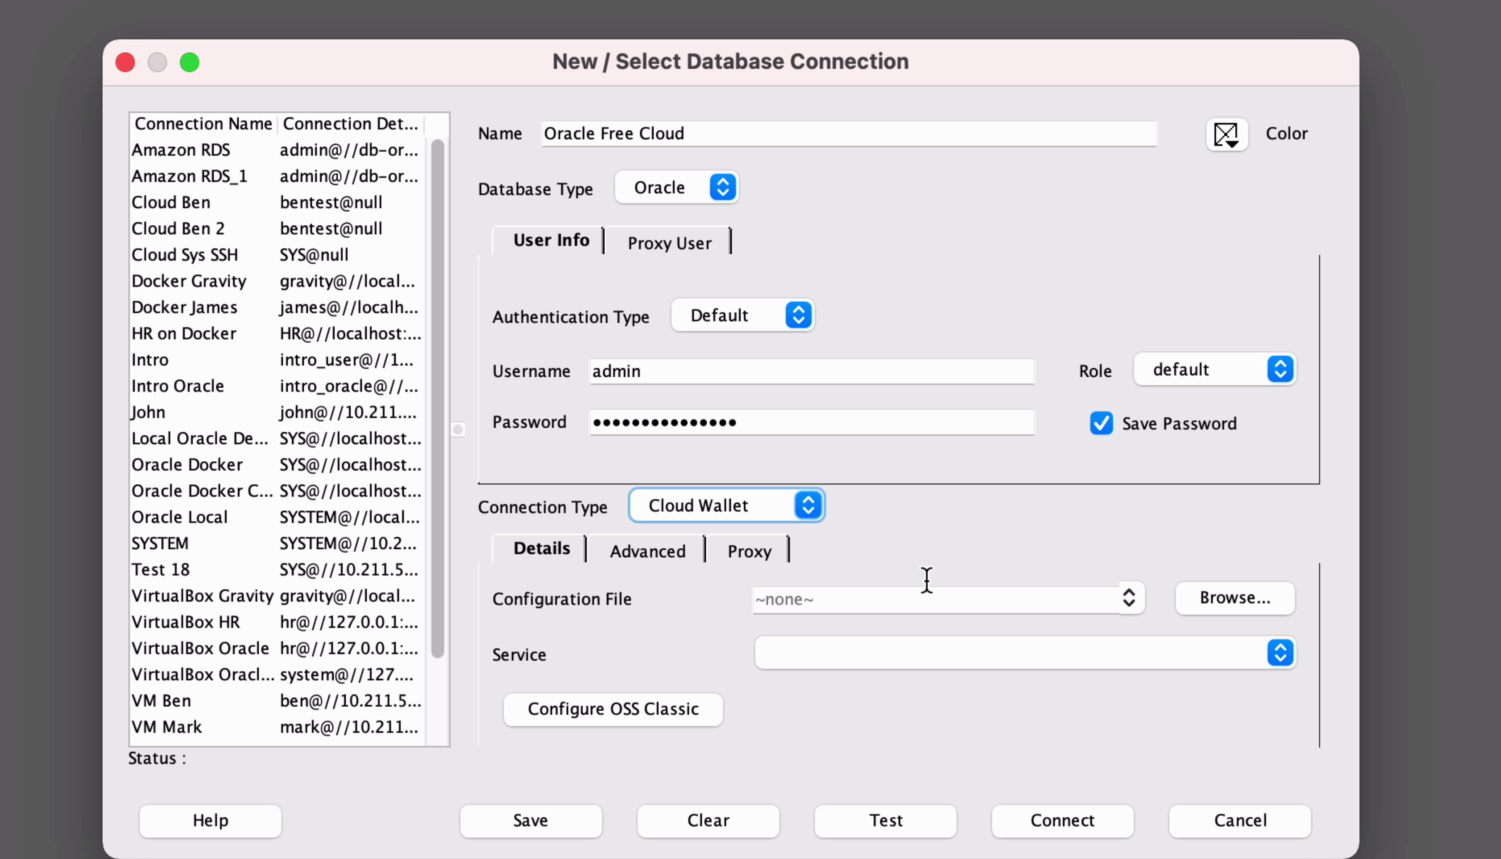Open the Role dropdown

[1215, 369]
